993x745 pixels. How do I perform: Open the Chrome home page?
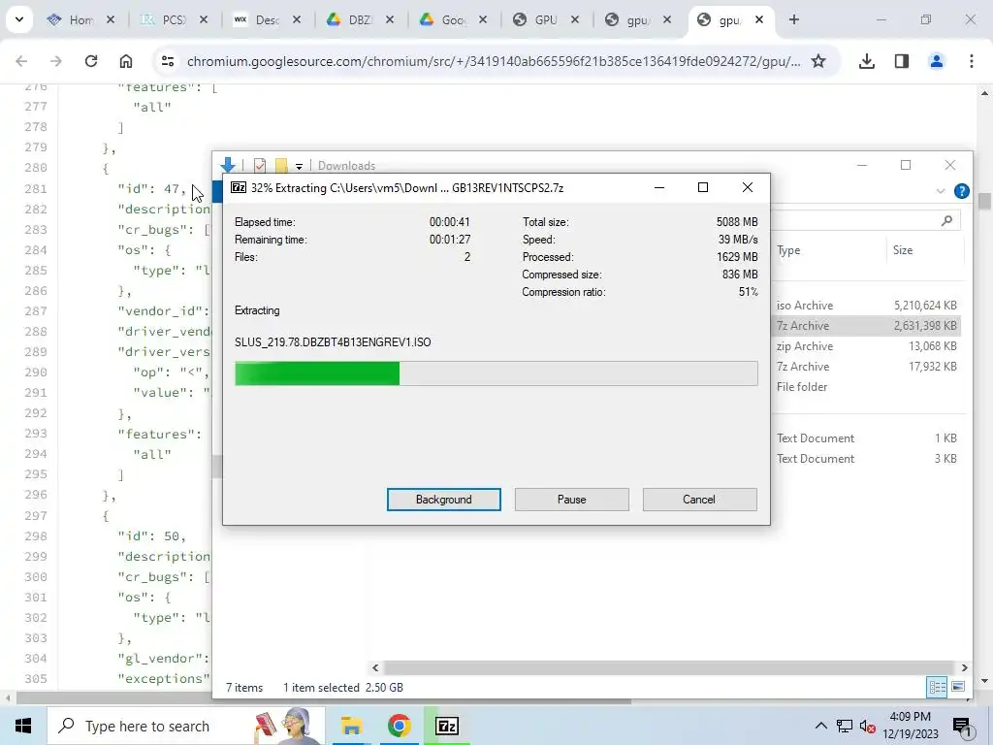coord(126,61)
